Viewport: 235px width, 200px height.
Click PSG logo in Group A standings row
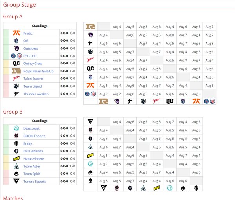[x=13, y=56]
